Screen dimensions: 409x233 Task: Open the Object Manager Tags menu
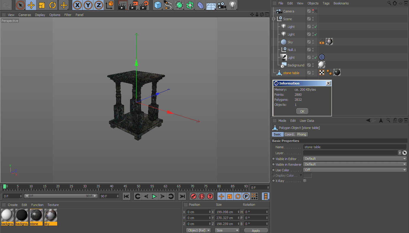point(326,3)
